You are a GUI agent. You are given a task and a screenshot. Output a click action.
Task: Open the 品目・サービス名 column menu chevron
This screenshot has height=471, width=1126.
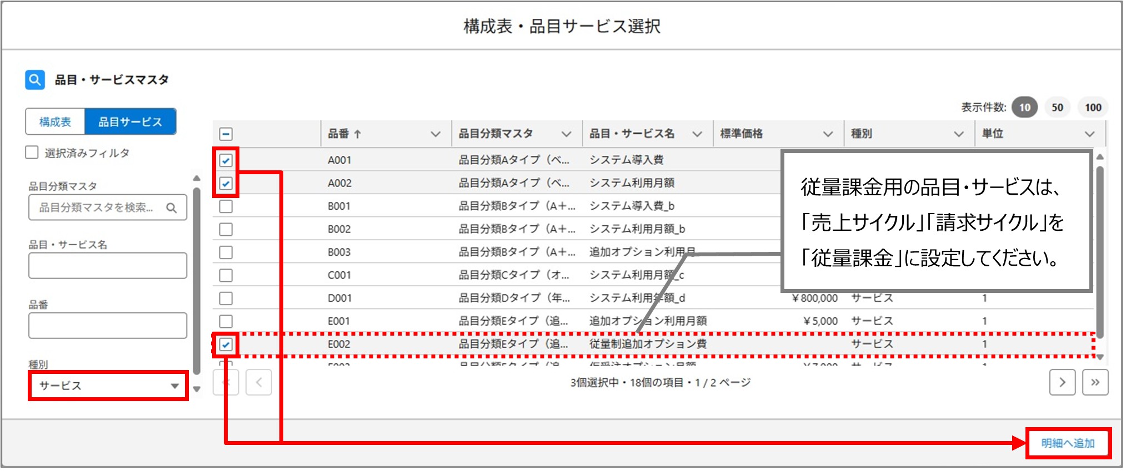[x=697, y=134]
